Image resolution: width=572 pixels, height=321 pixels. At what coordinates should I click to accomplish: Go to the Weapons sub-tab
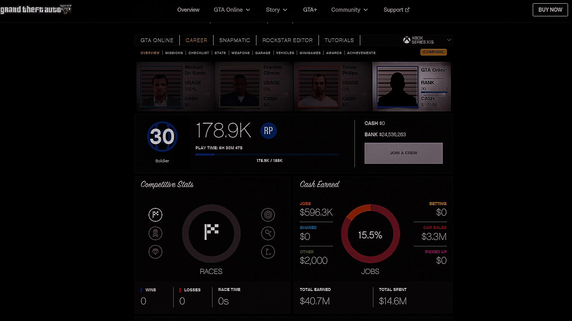coord(240,53)
